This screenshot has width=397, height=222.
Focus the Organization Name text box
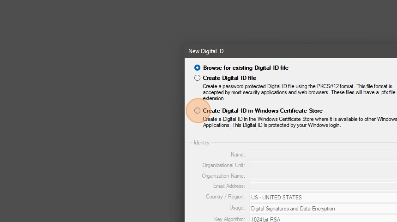click(323, 176)
